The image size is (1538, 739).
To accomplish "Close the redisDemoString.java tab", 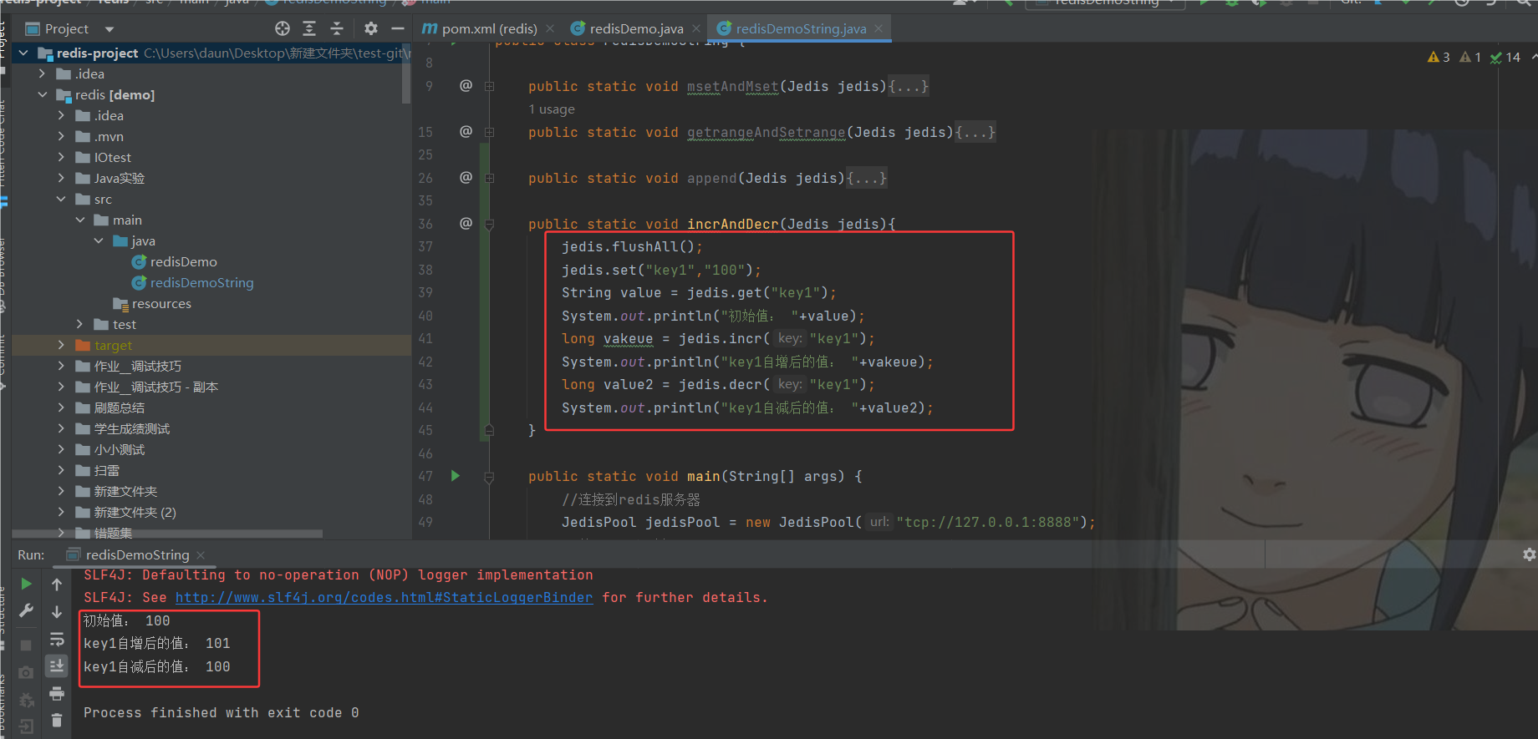I will pyautogui.click(x=878, y=28).
